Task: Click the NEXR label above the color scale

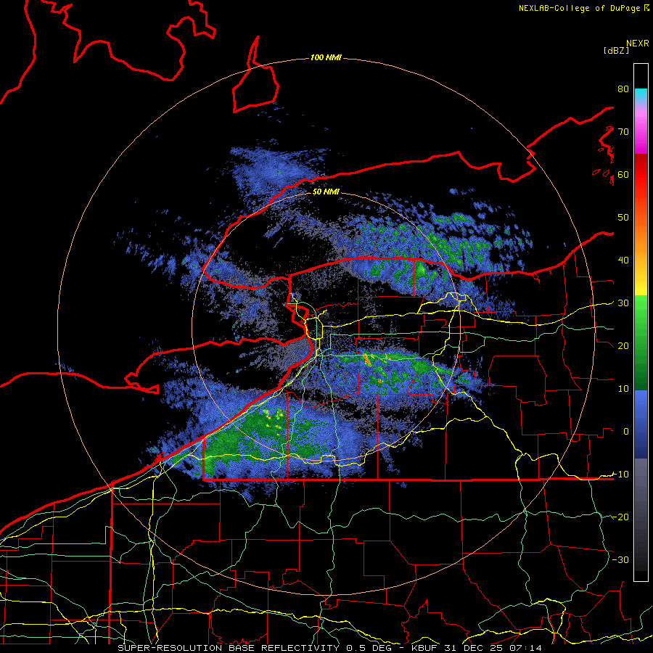Action: click(637, 44)
